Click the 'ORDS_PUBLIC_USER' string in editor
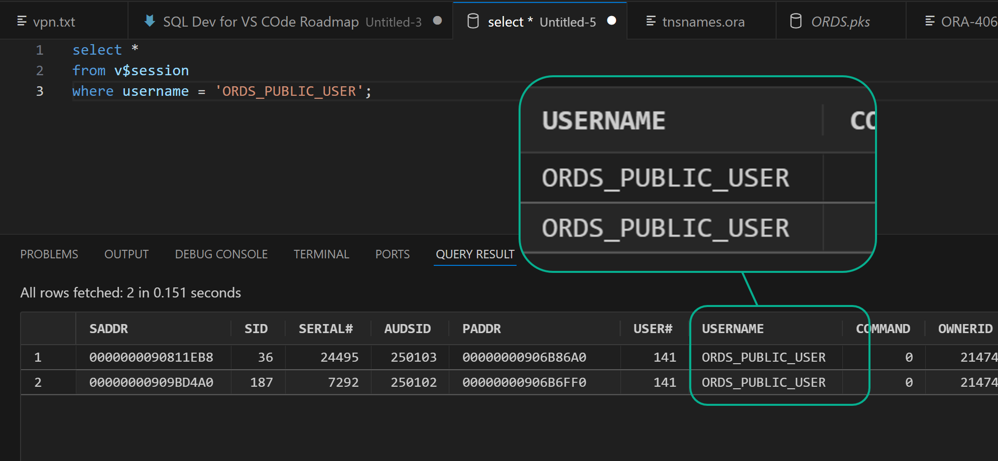The width and height of the screenshot is (998, 461). coord(289,91)
